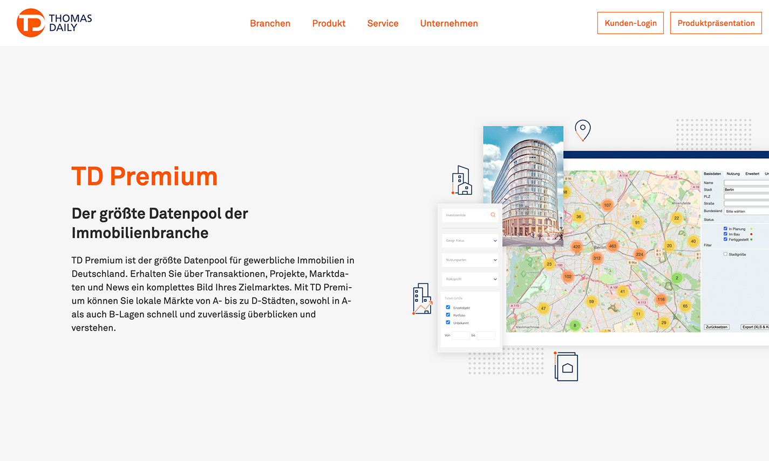This screenshot has height=461, width=769.
Task: Select map cluster marker 463
Action: click(613, 246)
